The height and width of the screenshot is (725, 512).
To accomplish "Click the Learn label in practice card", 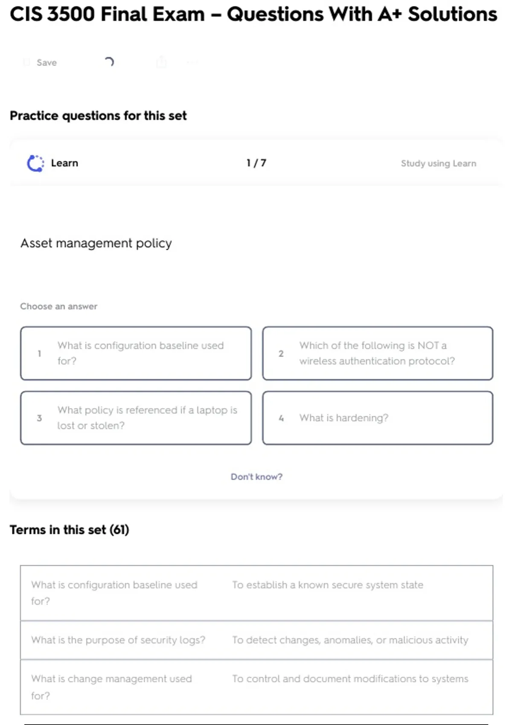I will (x=64, y=163).
